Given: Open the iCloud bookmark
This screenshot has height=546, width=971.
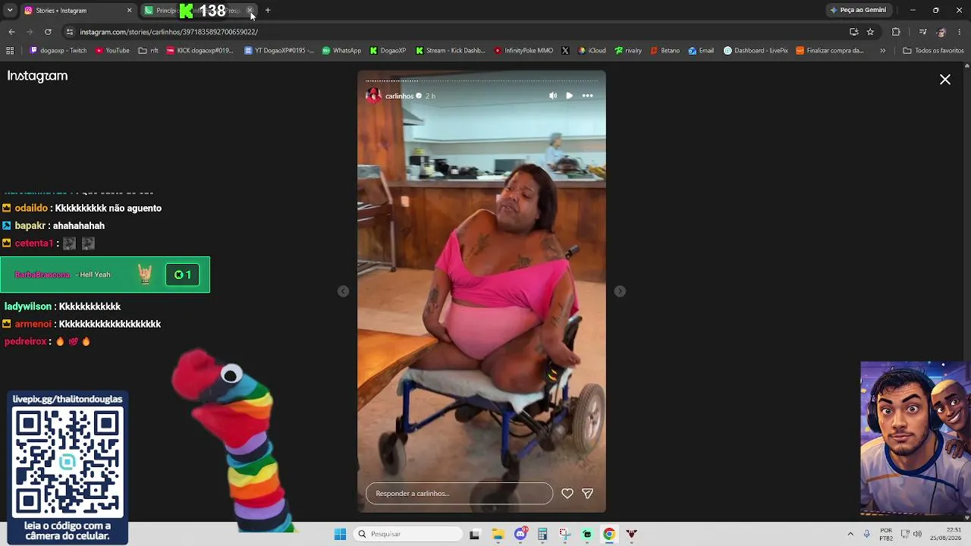Looking at the screenshot, I should point(591,51).
